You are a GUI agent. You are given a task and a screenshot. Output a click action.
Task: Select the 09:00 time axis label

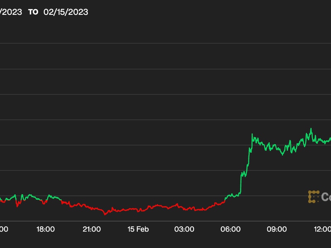click(x=277, y=229)
